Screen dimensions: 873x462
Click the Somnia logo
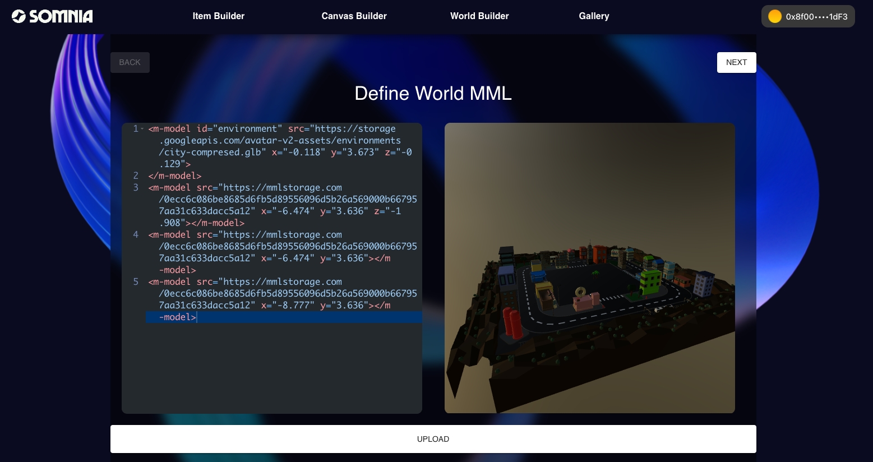[52, 16]
